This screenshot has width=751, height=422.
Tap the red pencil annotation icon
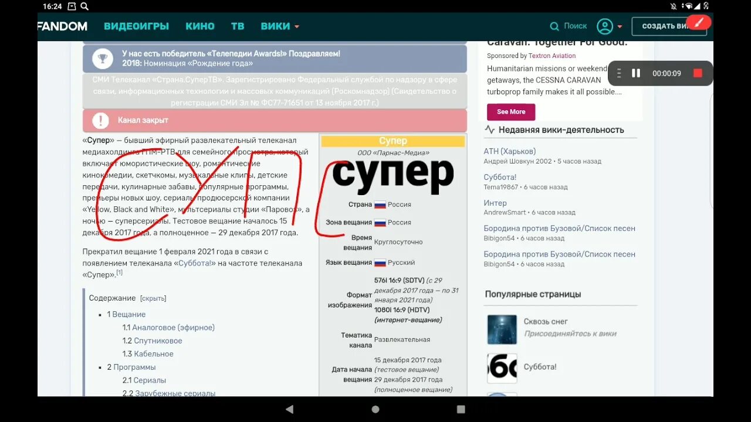699,22
